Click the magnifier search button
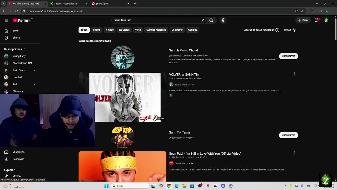This screenshot has height=190, width=337. click(211, 20)
